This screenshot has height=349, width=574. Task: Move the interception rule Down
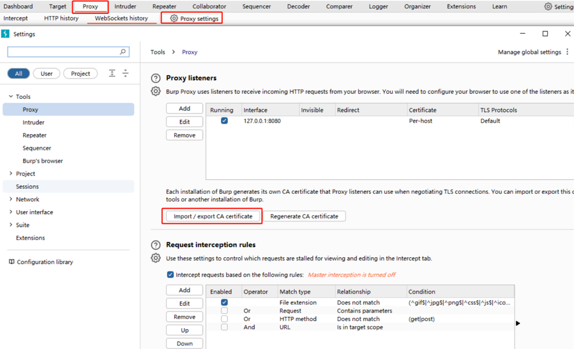pos(185,343)
